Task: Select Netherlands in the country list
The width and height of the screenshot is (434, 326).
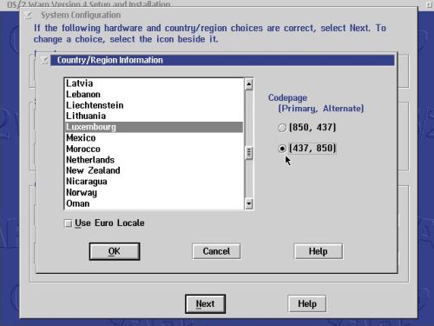Action: pos(155,160)
